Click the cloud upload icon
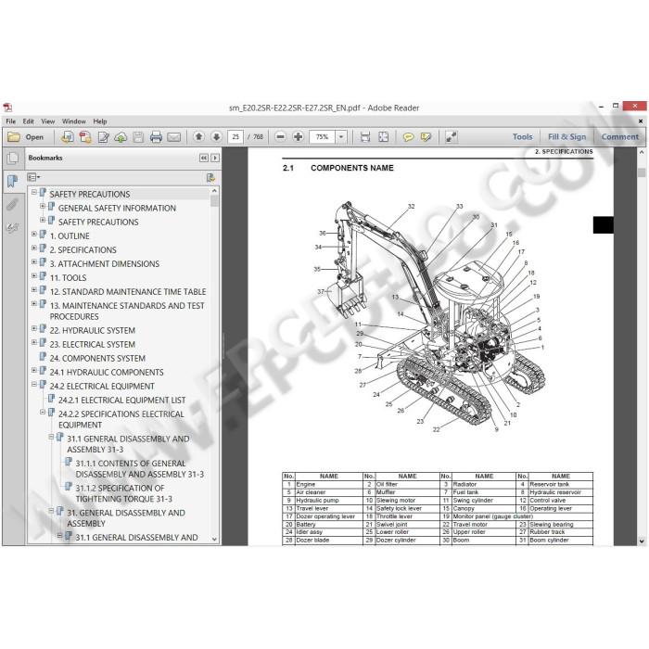The image size is (649, 649). click(x=121, y=136)
